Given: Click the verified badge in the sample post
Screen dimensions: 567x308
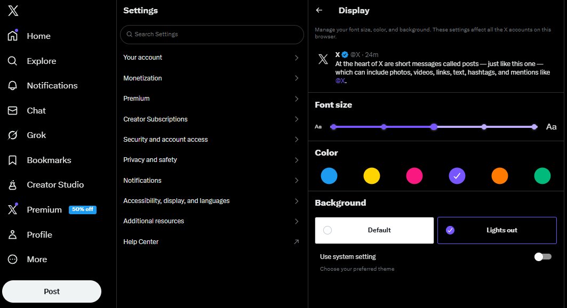Looking at the screenshot, I should (345, 54).
